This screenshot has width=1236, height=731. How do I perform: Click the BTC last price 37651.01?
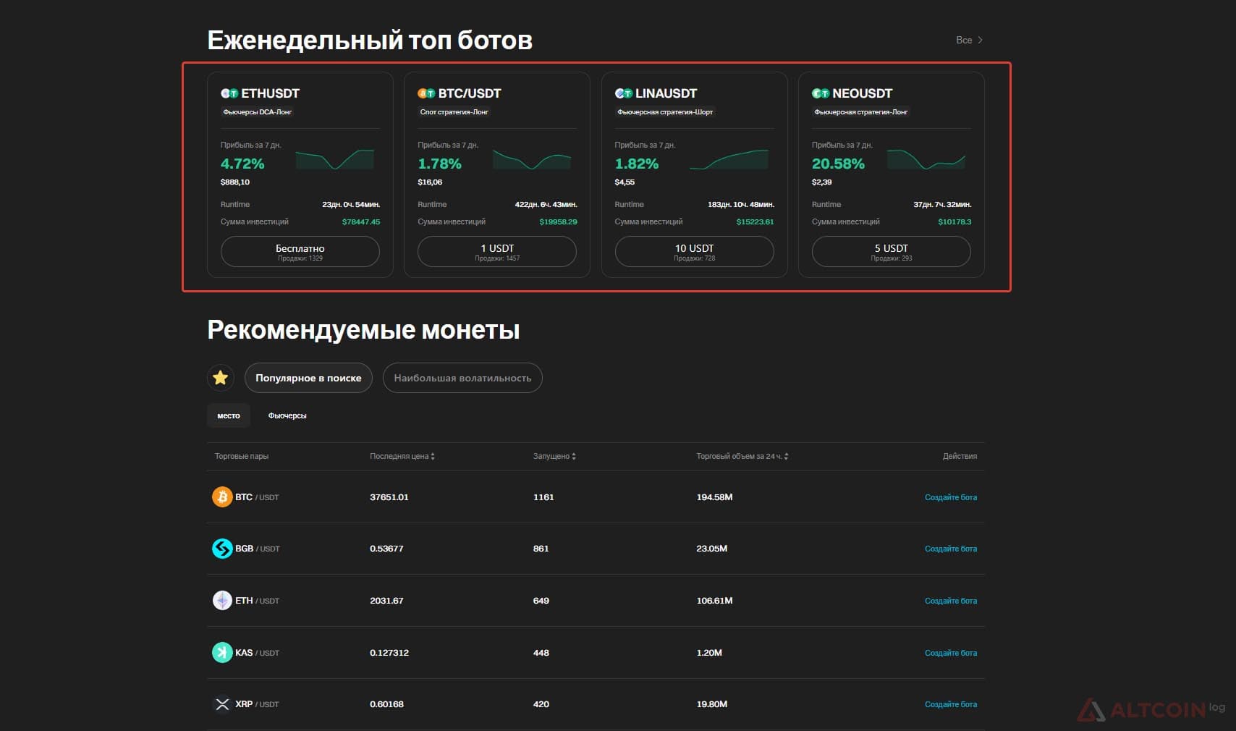[x=389, y=497]
